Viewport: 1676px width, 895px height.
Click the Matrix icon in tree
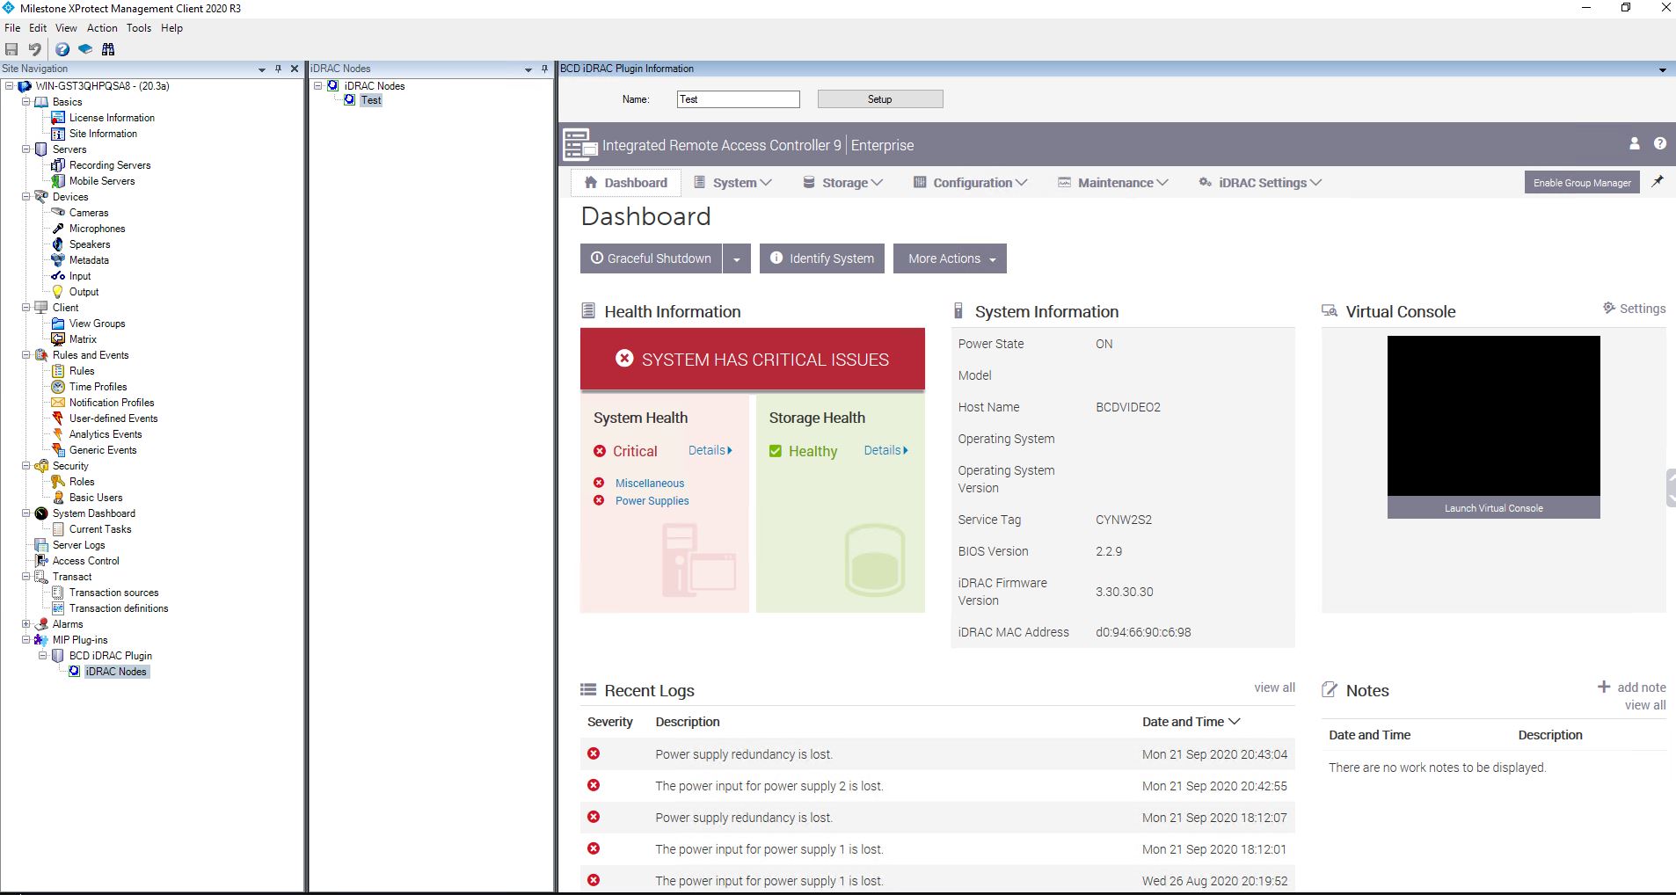click(58, 339)
